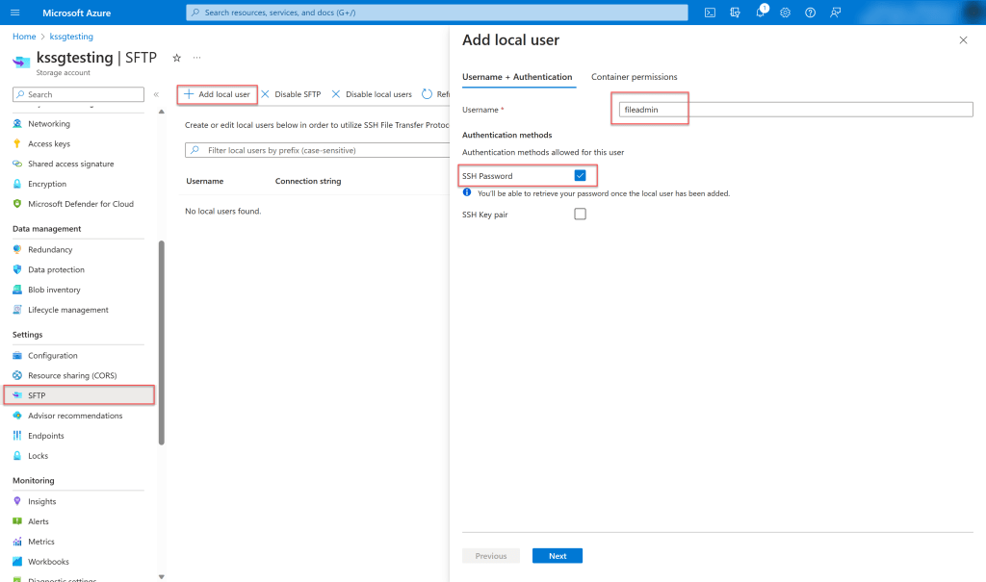The height and width of the screenshot is (582, 986).
Task: Uncheck the SSH Password checkbox
Action: tap(580, 176)
